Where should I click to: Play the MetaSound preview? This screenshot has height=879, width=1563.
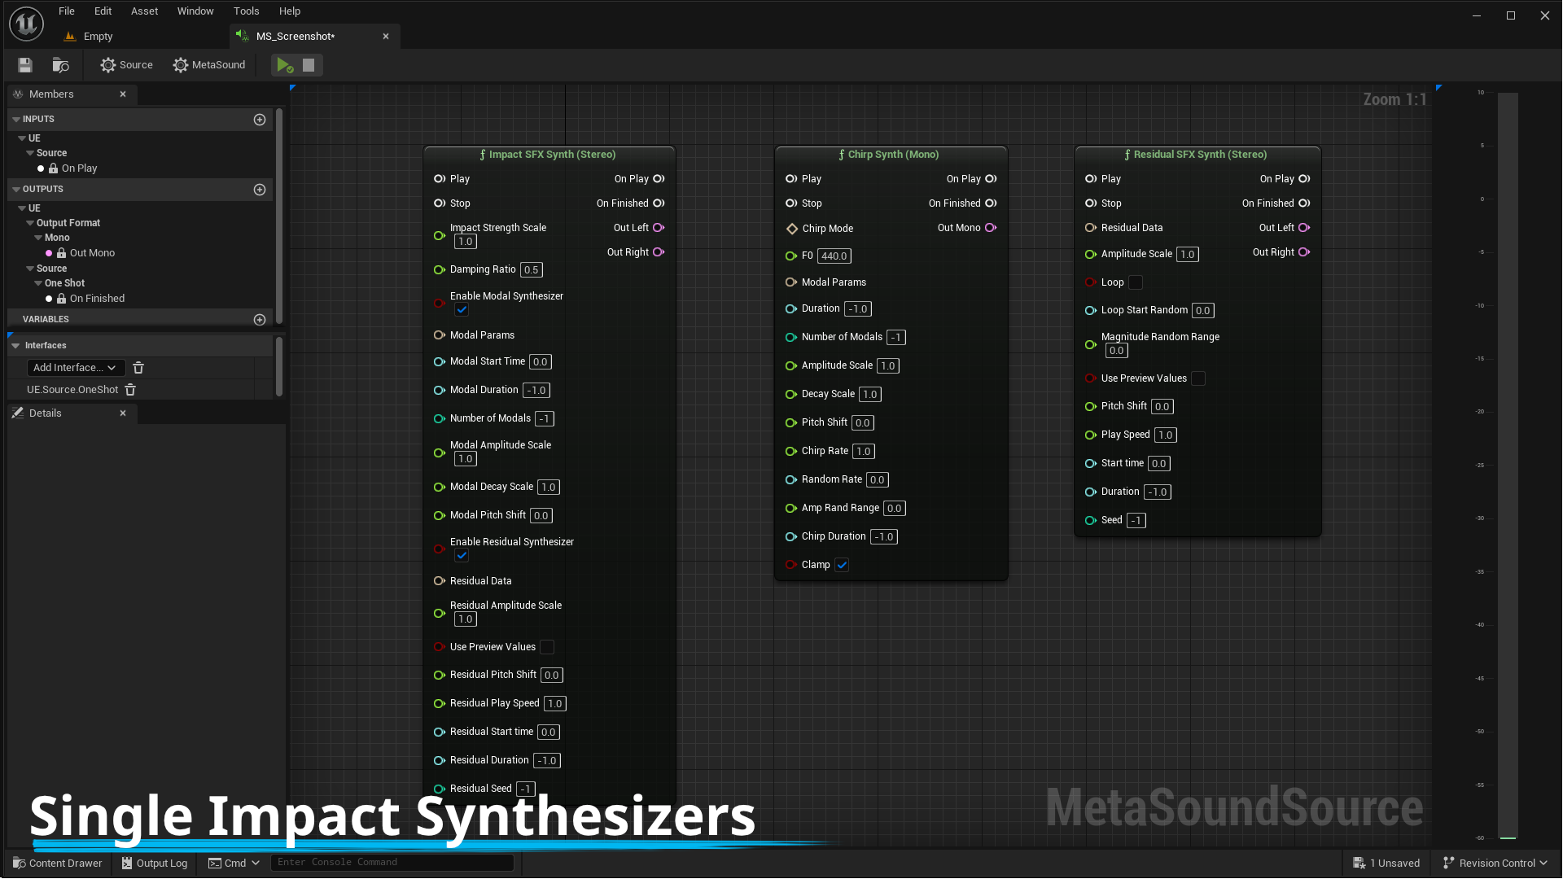click(x=284, y=64)
